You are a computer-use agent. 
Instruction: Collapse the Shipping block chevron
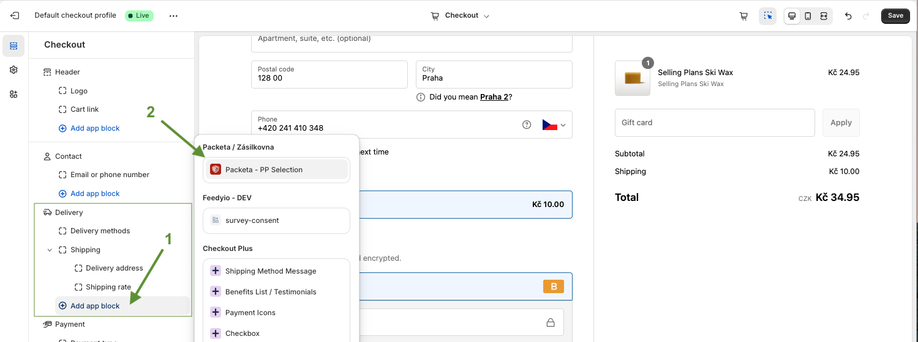click(50, 250)
